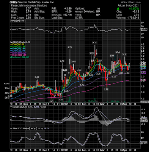Click the 2.32 price annotation

127,73
